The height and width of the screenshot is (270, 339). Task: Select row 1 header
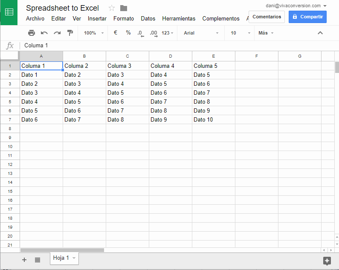(10, 66)
